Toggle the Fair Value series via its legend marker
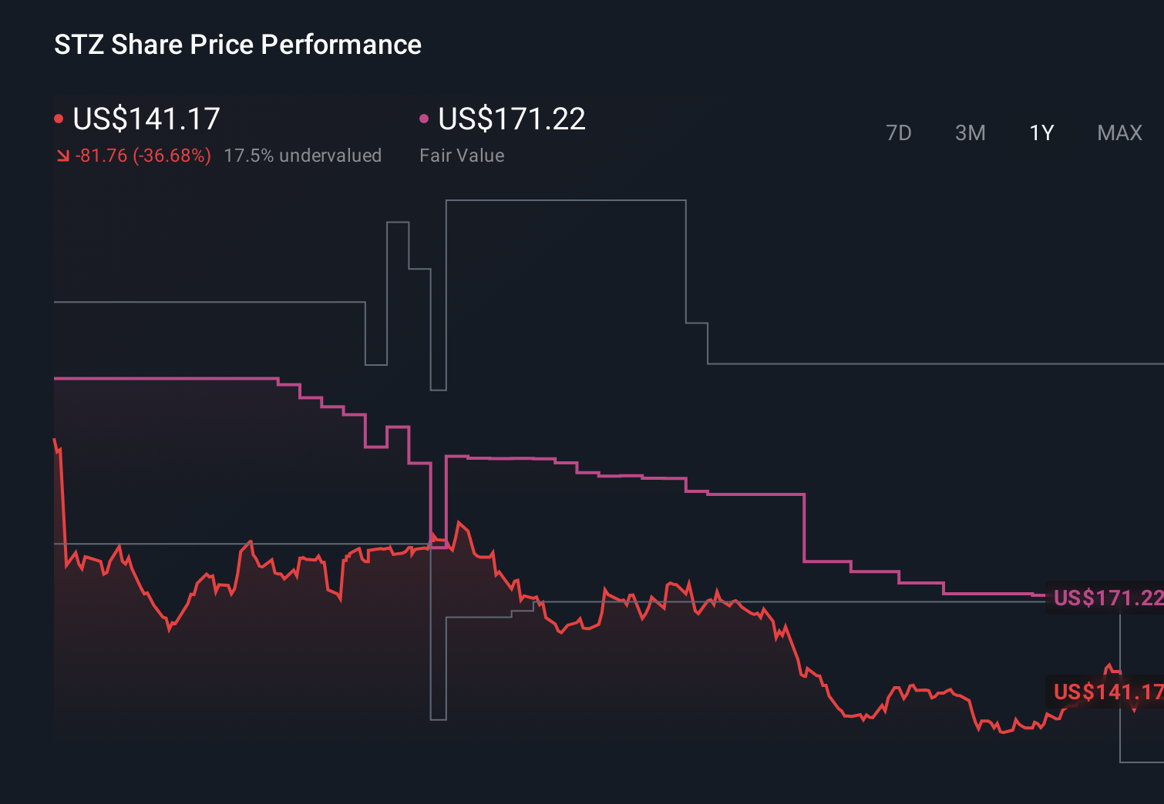The image size is (1164, 804). pyautogui.click(x=423, y=117)
